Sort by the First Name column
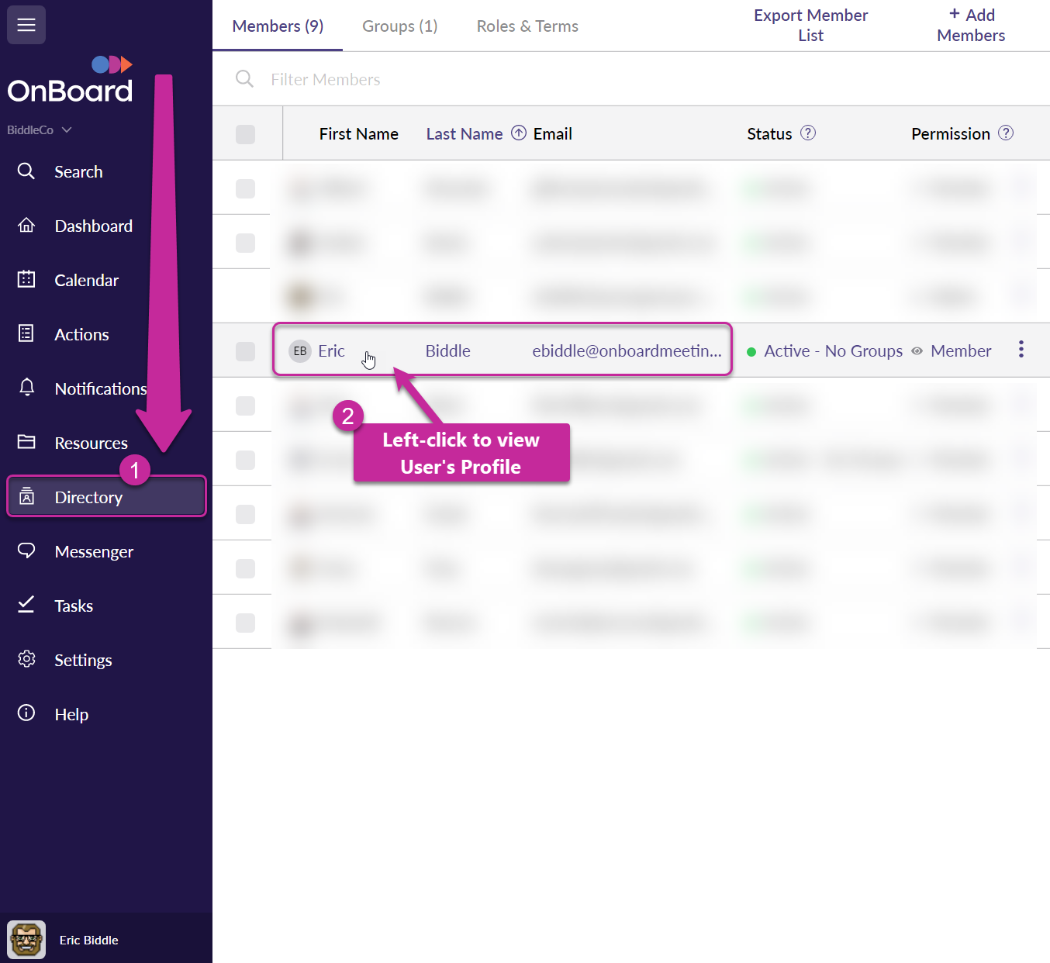The width and height of the screenshot is (1050, 963). (x=358, y=133)
